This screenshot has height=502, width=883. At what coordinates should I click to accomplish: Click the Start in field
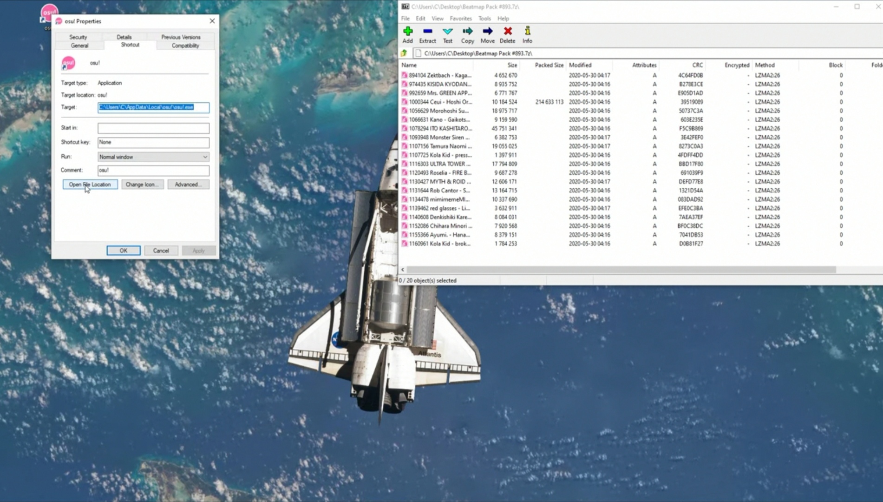[x=153, y=128]
